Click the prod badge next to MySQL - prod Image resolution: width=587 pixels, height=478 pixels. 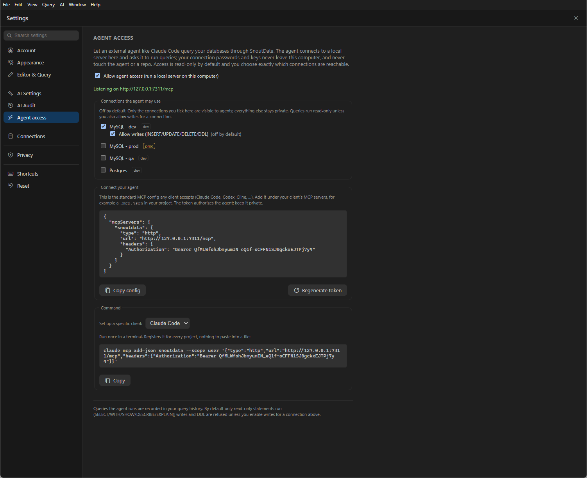[x=149, y=146]
